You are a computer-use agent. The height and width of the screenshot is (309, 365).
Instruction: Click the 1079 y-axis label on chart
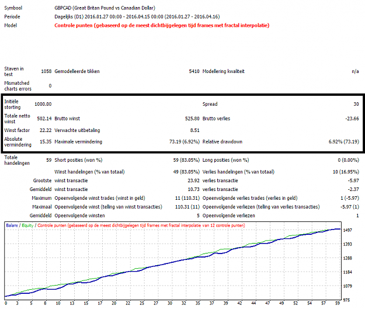[347, 286]
